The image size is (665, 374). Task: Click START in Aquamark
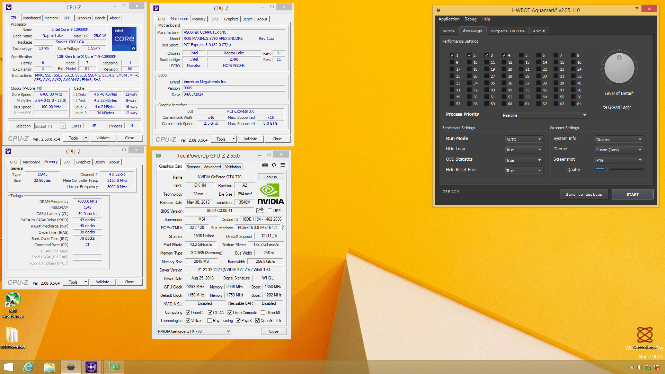(x=632, y=194)
